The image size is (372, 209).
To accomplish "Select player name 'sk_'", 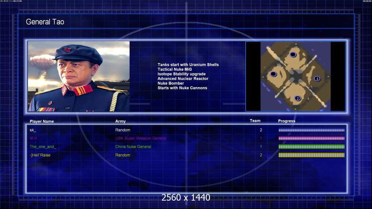I will (33, 130).
